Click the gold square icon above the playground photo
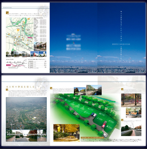This screenshot has width=147, height=149. coord(122,89)
